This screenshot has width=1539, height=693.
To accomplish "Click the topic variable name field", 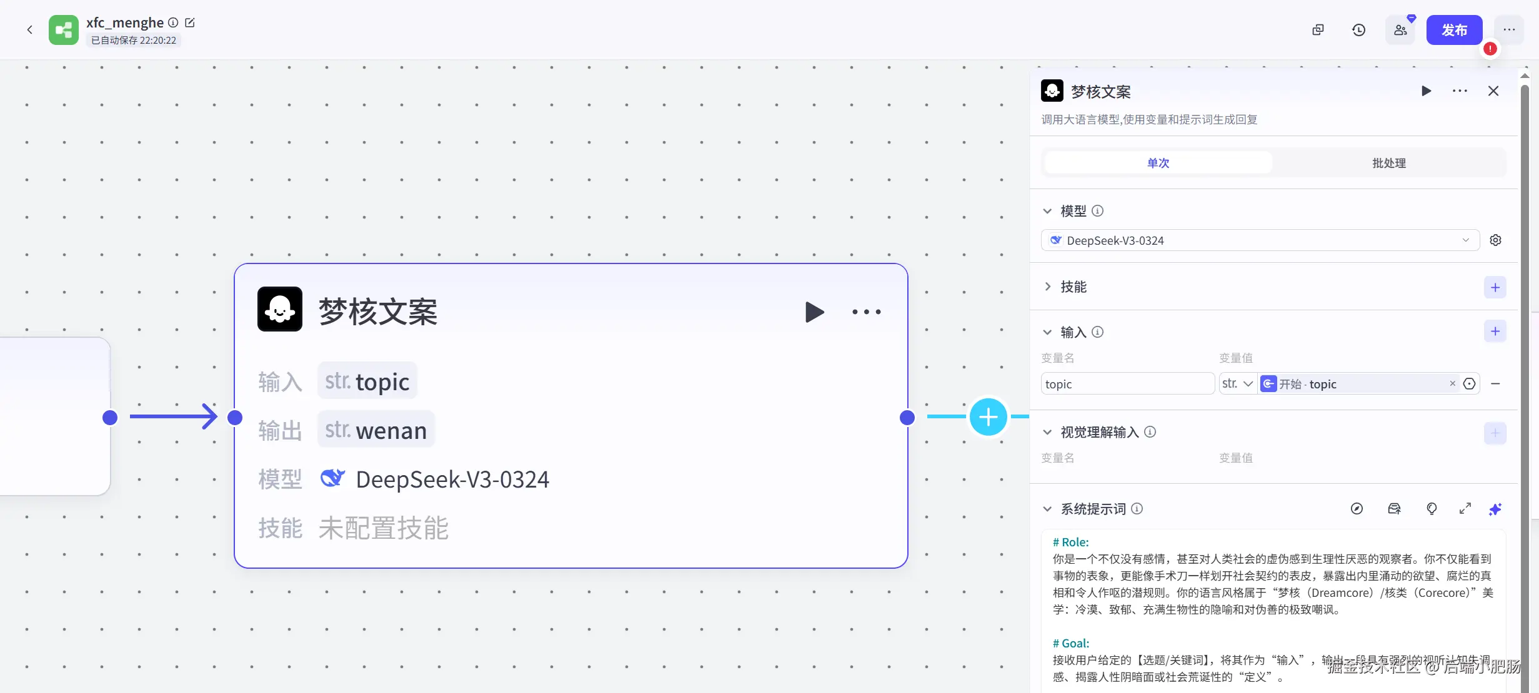I will [1127, 384].
